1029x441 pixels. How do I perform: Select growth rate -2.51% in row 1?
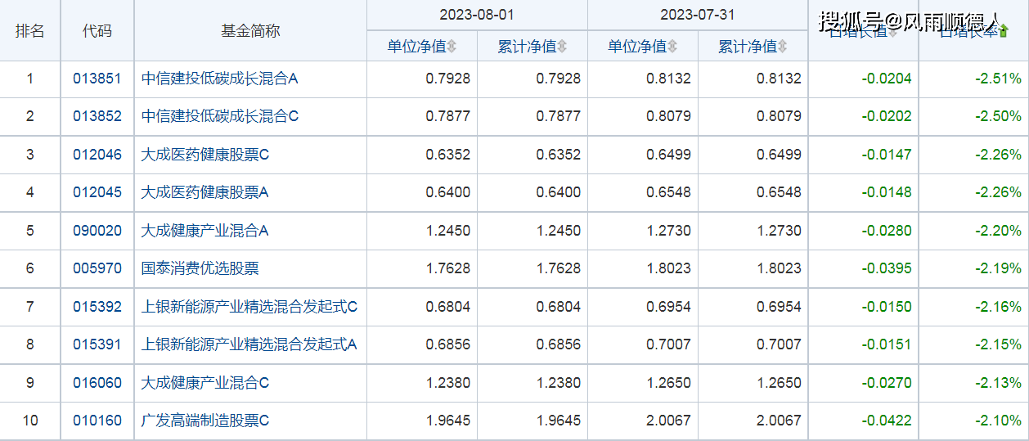pos(998,79)
